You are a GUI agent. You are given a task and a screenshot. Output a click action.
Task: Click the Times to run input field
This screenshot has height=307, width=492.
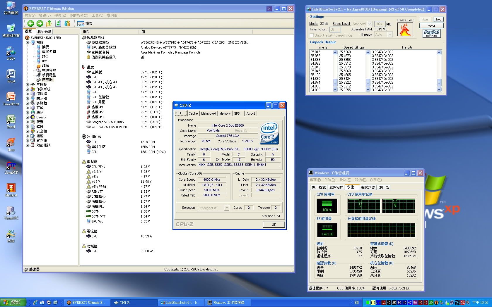(x=335, y=30)
